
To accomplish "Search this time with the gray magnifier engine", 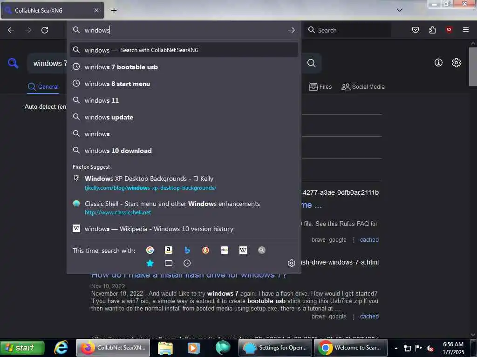I will pyautogui.click(x=262, y=250).
